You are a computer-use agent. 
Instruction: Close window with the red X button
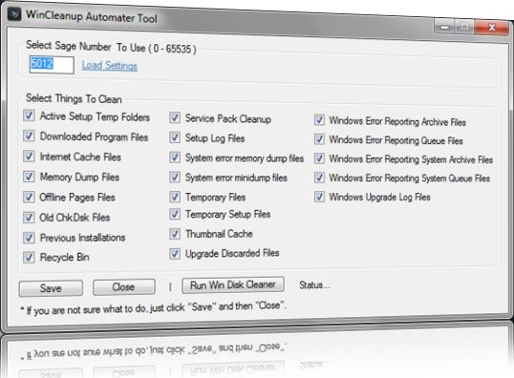pyautogui.click(x=492, y=28)
